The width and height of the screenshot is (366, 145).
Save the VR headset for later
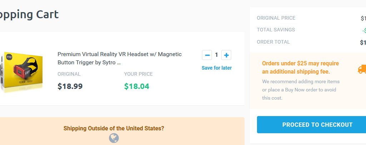point(217,68)
